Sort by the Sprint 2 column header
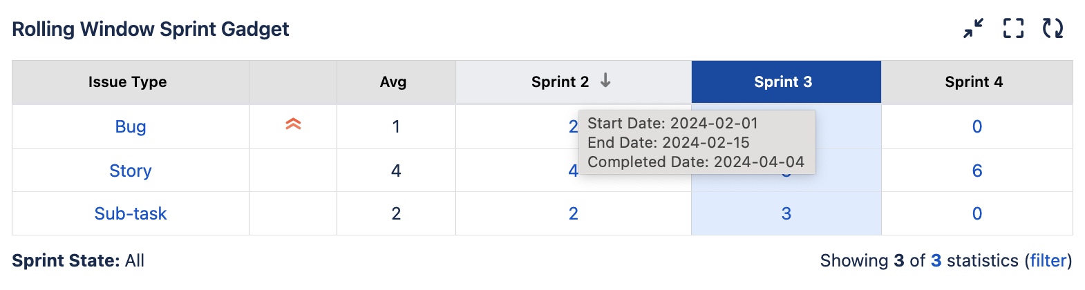 [x=560, y=82]
